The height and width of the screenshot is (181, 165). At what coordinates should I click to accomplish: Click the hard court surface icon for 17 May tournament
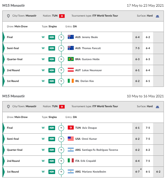157,16
